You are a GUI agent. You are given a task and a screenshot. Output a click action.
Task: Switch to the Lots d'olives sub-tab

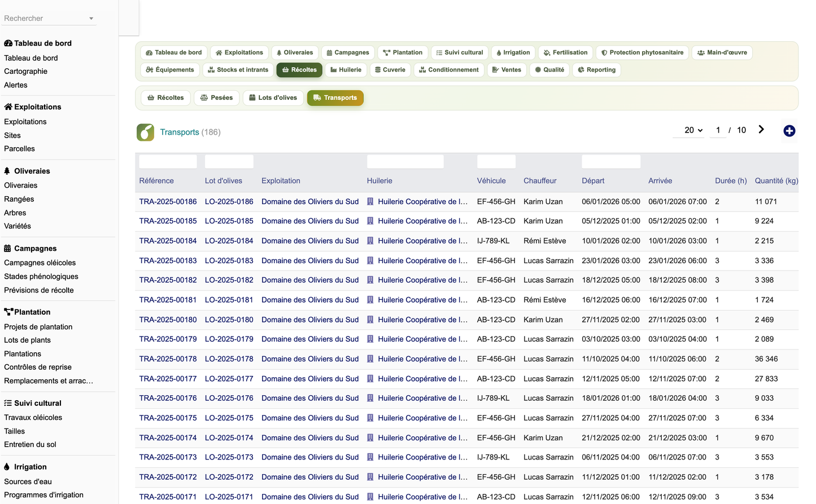tap(273, 98)
